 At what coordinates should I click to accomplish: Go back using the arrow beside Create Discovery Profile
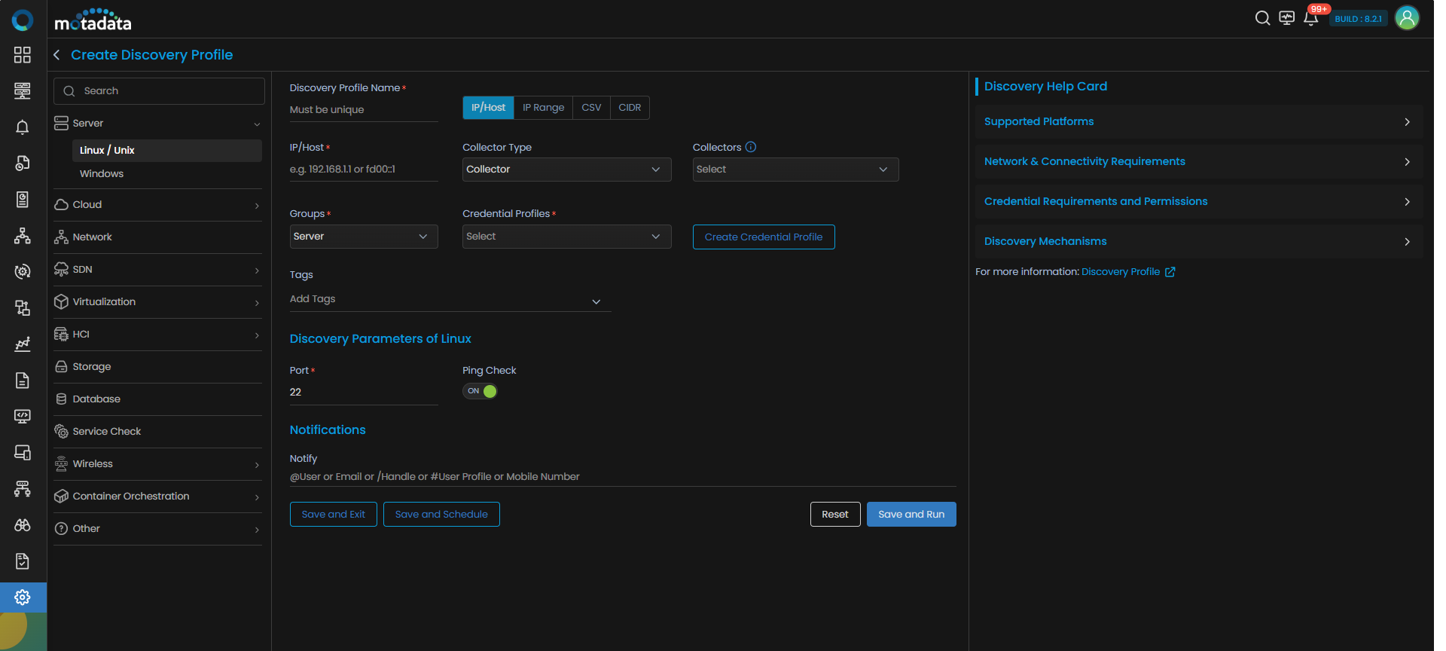click(57, 55)
